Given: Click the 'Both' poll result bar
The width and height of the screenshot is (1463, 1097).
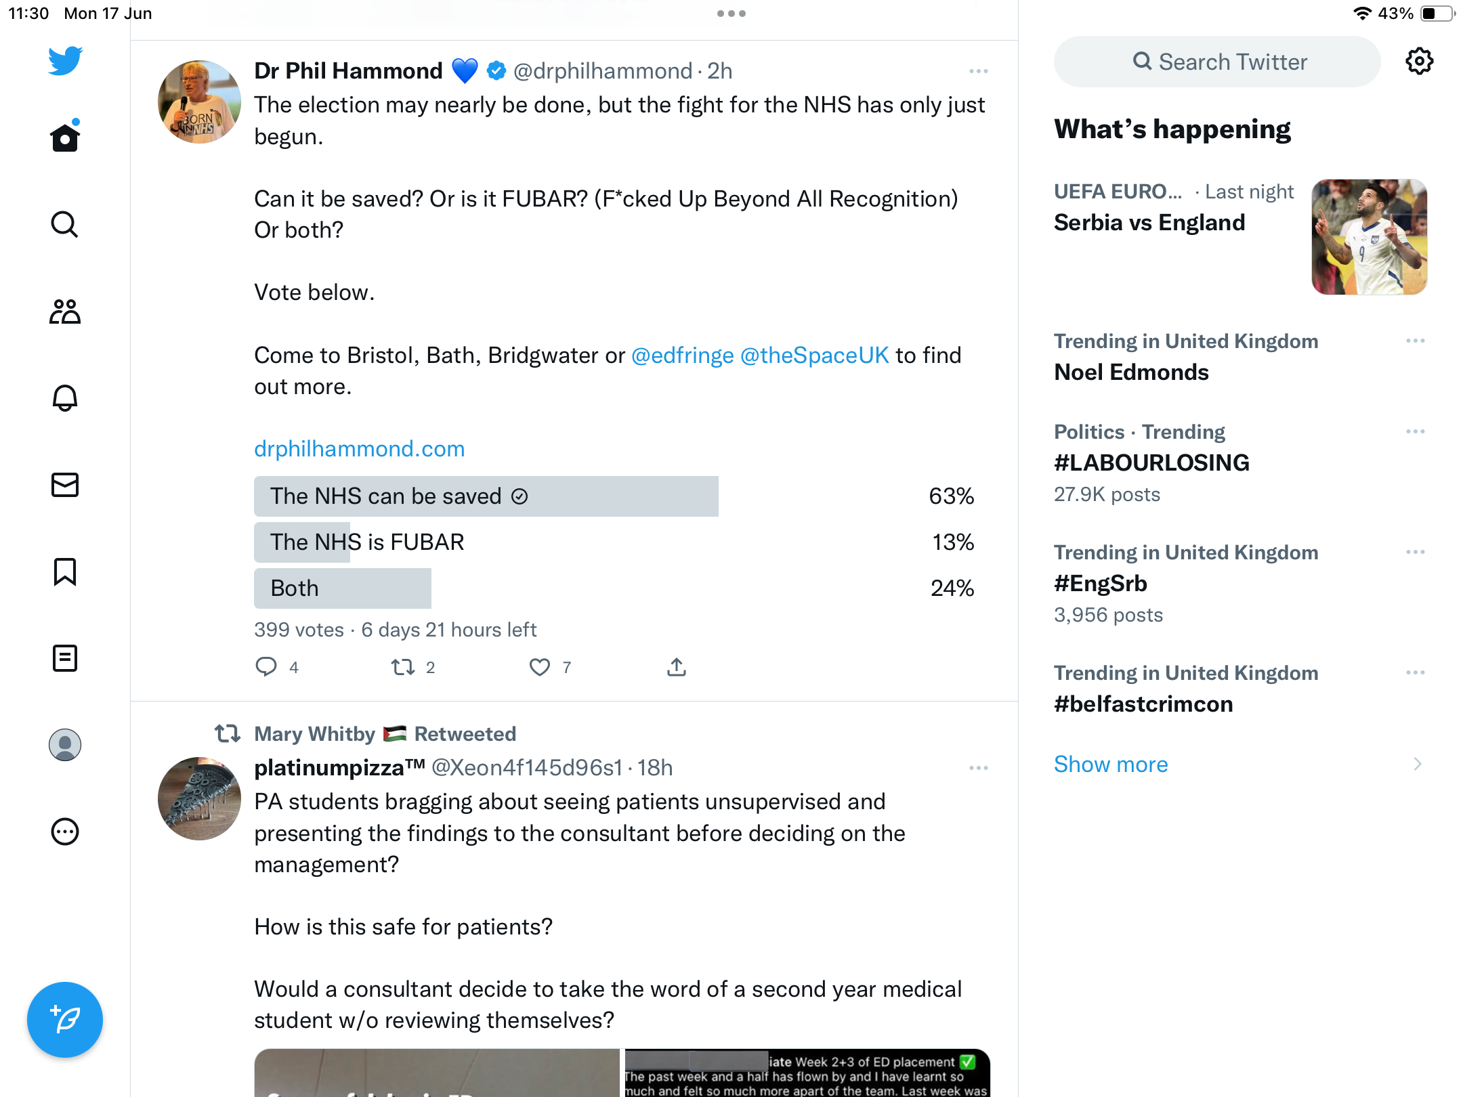Looking at the screenshot, I should click(x=614, y=588).
